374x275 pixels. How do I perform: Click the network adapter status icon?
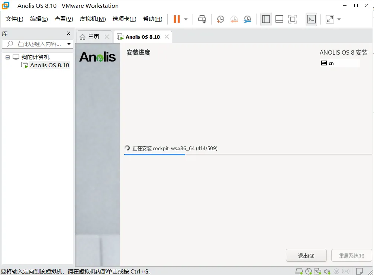coord(318,271)
